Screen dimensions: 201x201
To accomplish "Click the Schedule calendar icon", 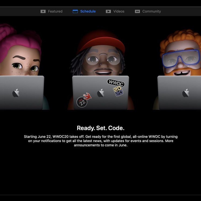I will click(x=75, y=11).
